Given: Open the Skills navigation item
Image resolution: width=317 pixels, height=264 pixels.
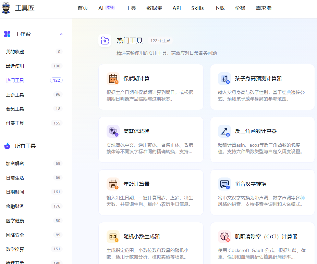Looking at the screenshot, I should pyautogui.click(x=197, y=8).
